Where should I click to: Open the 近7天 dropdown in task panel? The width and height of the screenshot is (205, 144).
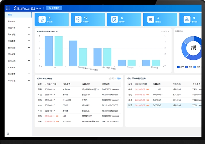[x=112, y=79]
